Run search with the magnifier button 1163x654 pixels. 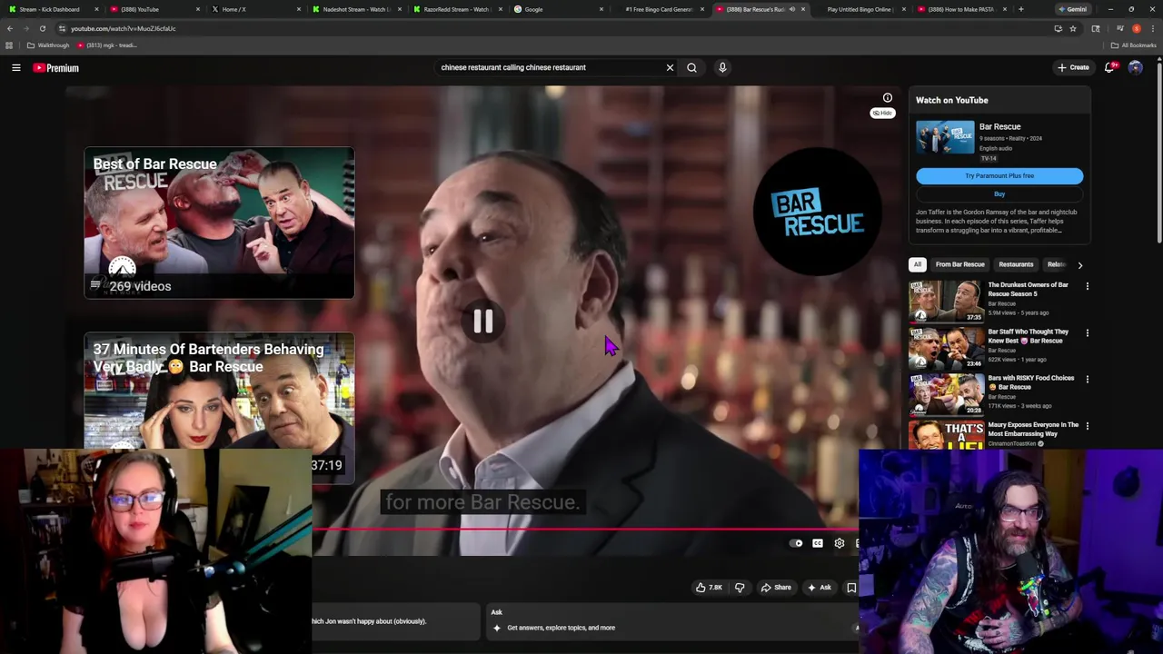point(691,67)
